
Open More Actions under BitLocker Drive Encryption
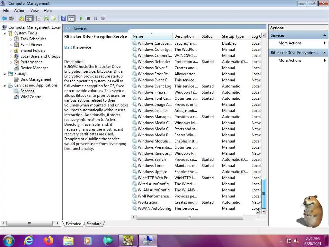[290, 60]
